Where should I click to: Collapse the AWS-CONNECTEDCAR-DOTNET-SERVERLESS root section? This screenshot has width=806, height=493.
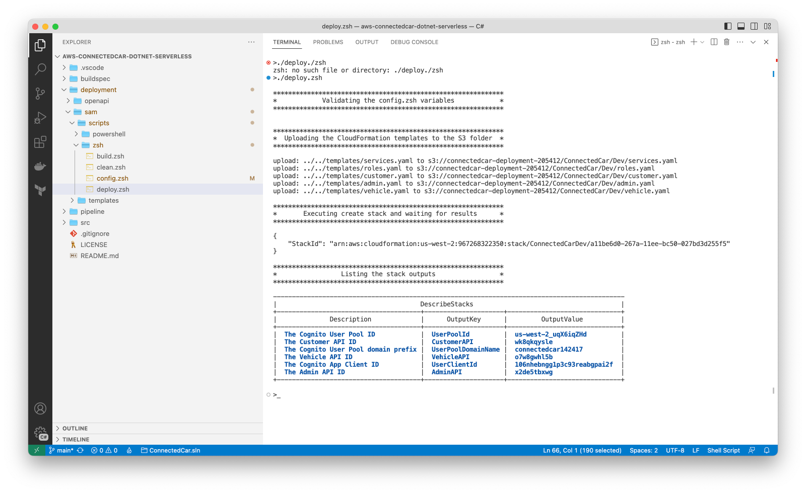pyautogui.click(x=158, y=56)
